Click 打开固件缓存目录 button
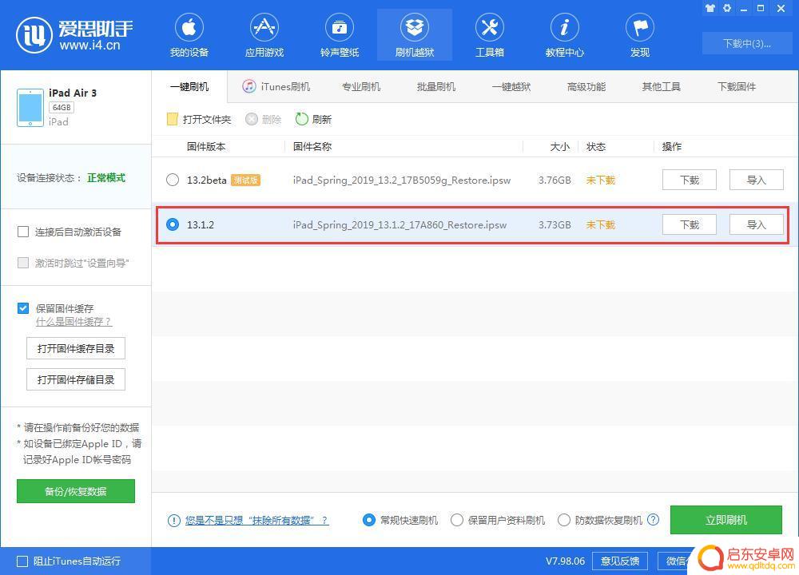The height and width of the screenshot is (575, 799). pos(76,348)
